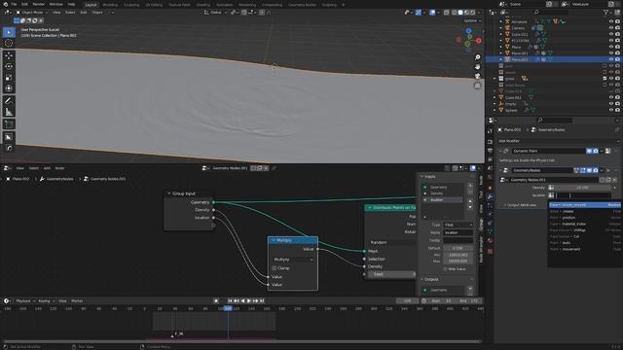The image size is (623, 350).
Task: Adjust the Density value slider in modifier
Action: pos(583,188)
